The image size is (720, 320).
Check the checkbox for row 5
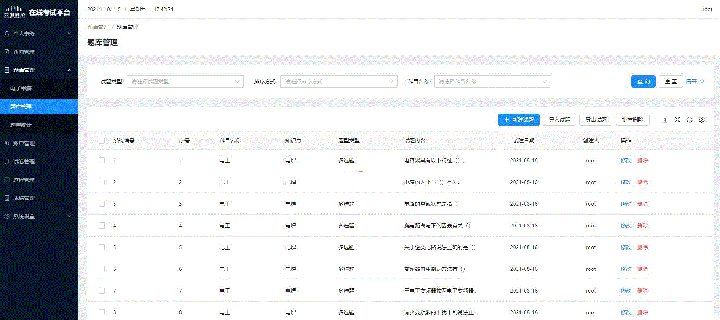102,247
